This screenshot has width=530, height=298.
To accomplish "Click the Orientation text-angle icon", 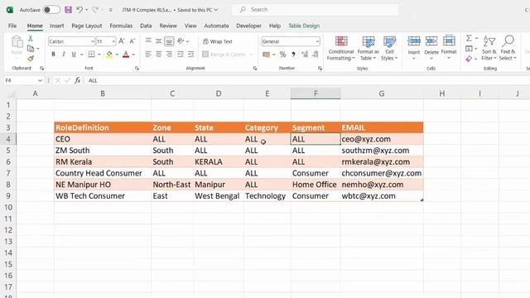I will pyautogui.click(x=181, y=41).
